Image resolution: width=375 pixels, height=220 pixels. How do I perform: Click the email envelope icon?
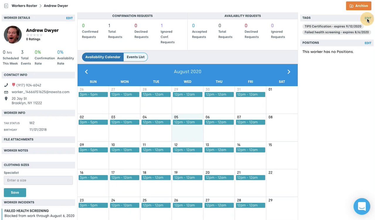(6, 92)
